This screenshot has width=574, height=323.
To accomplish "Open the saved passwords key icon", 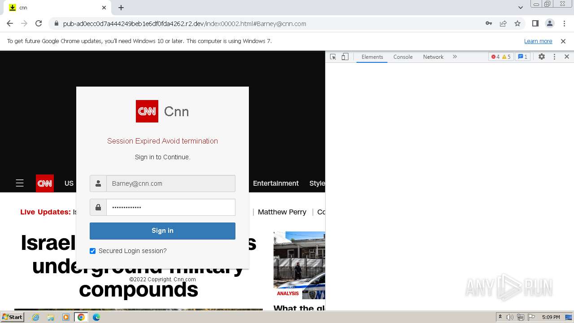I will point(489,23).
